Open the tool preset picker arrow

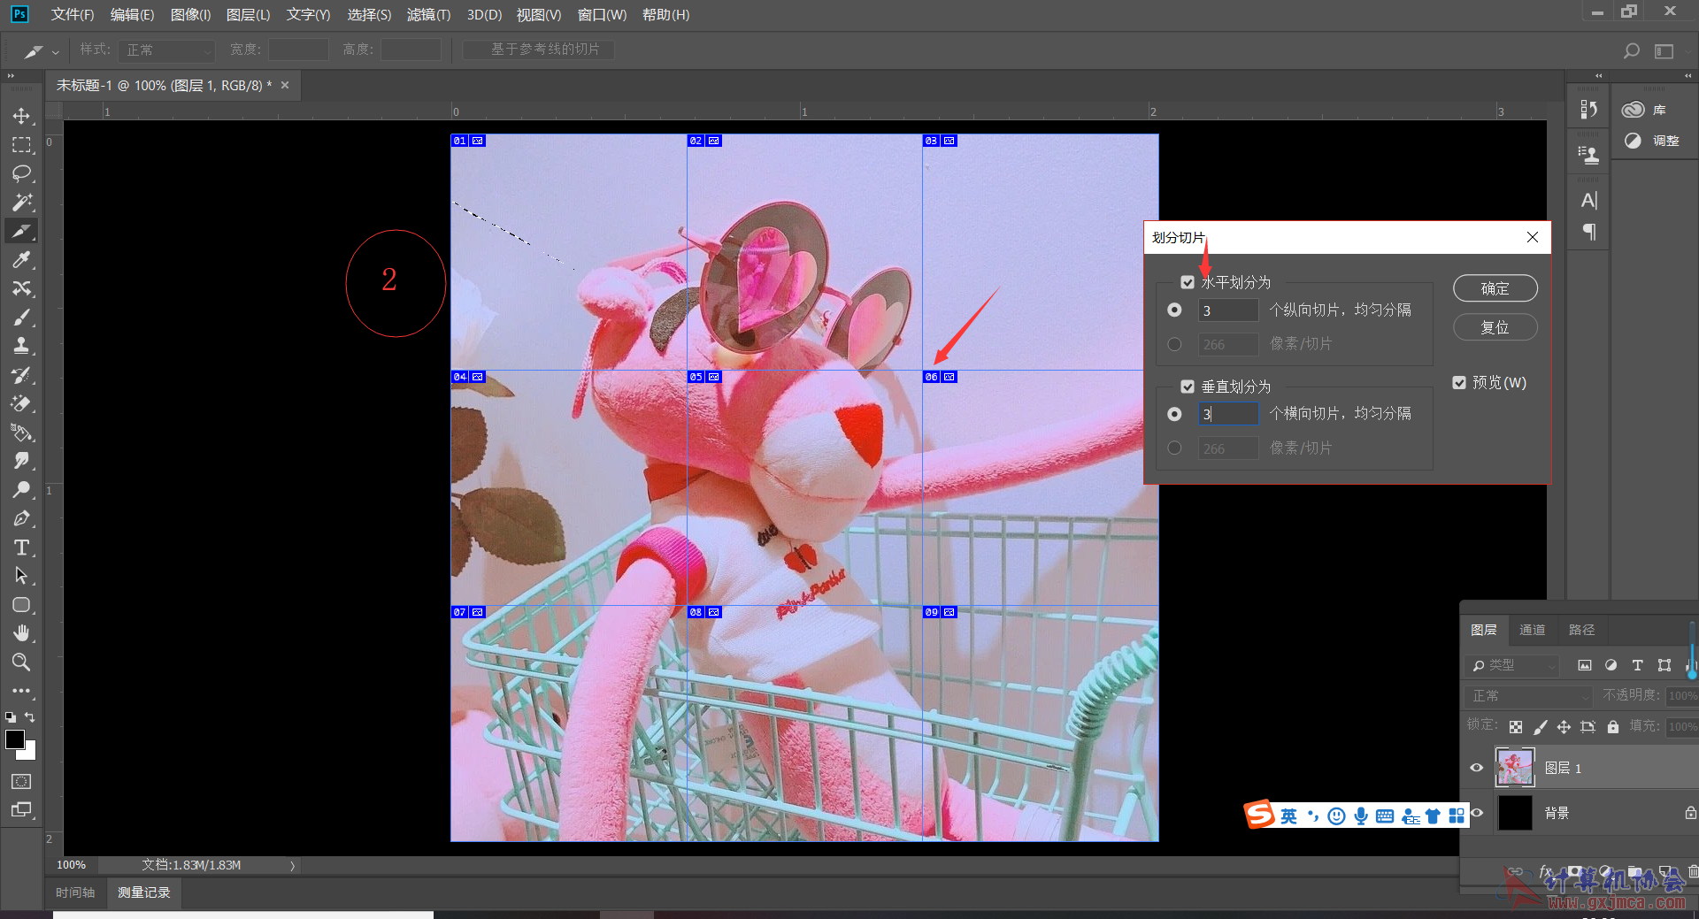55,52
